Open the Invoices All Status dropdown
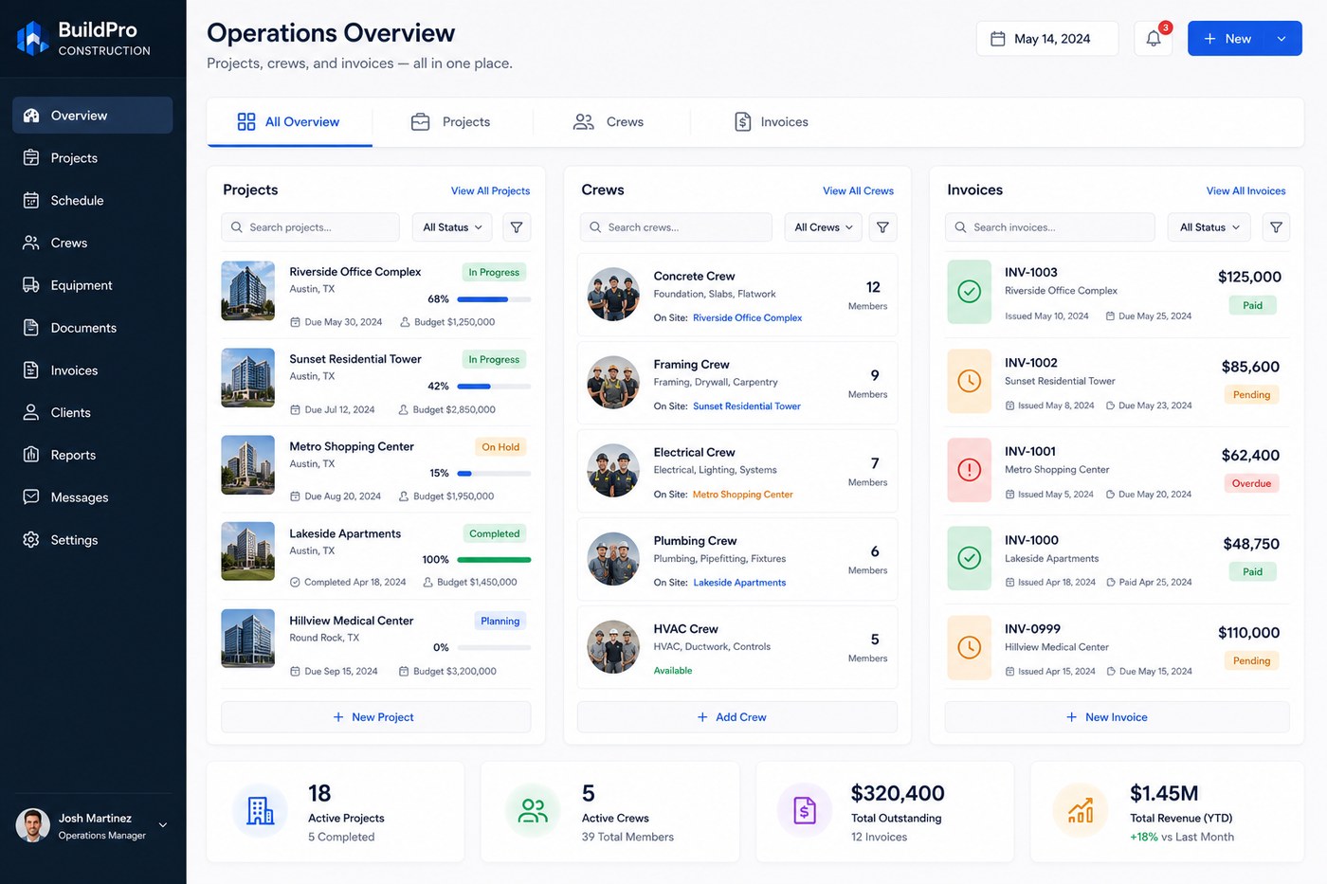The image size is (1327, 884). pyautogui.click(x=1209, y=227)
